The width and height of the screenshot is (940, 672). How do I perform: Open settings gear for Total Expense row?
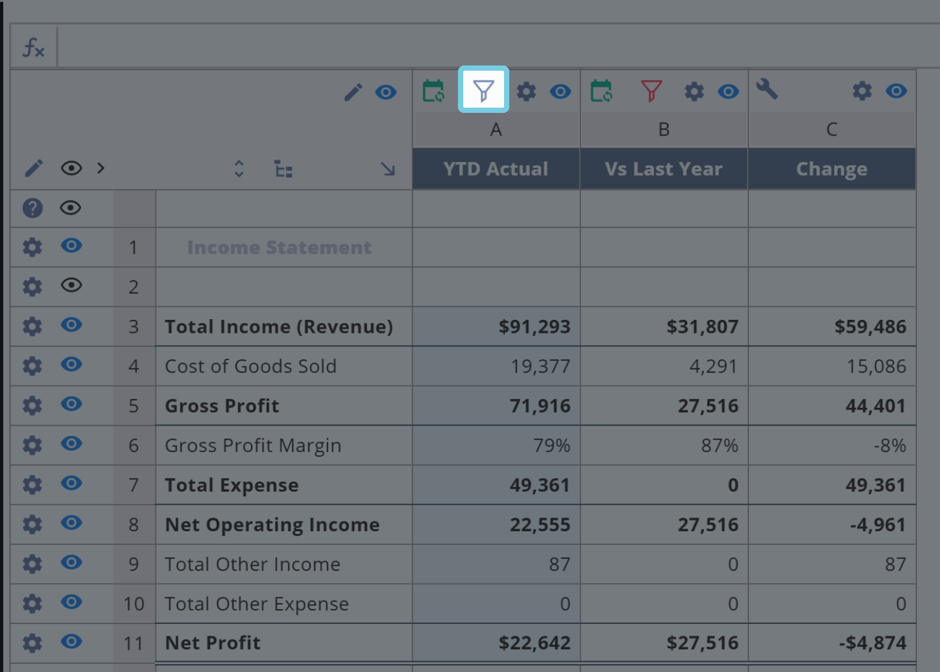tap(32, 485)
